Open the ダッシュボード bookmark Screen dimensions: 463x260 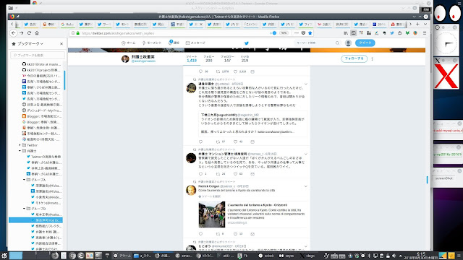point(42,110)
